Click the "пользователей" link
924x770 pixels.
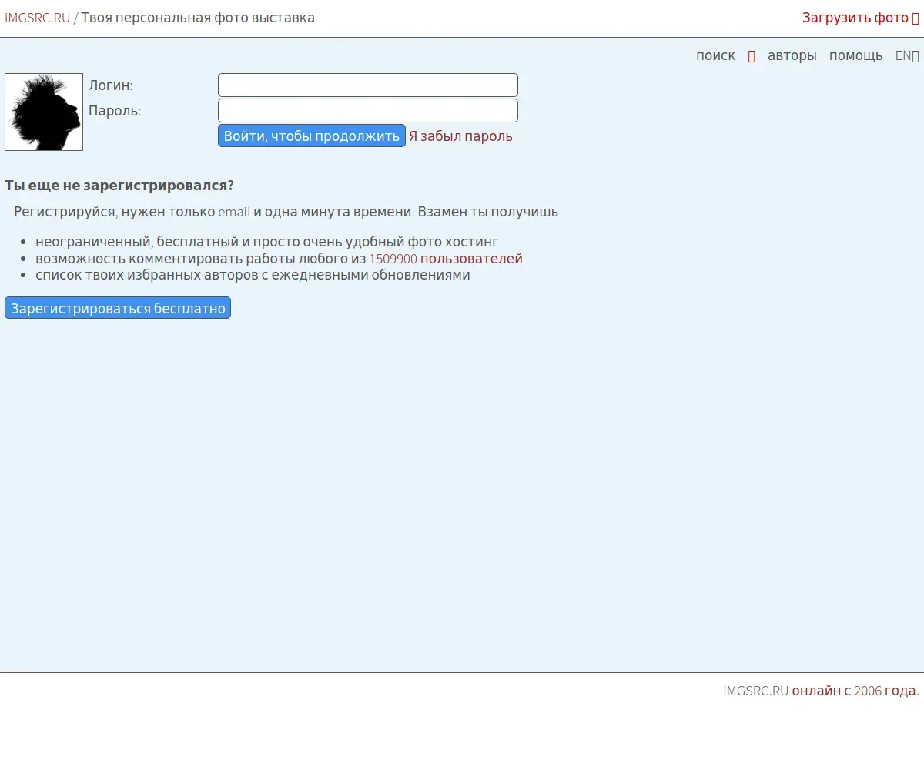pyautogui.click(x=471, y=259)
